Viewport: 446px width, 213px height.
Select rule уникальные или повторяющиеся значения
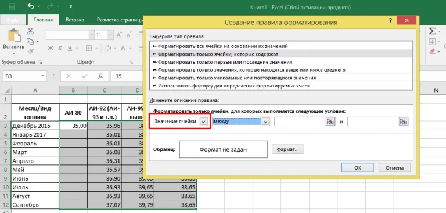(281, 78)
